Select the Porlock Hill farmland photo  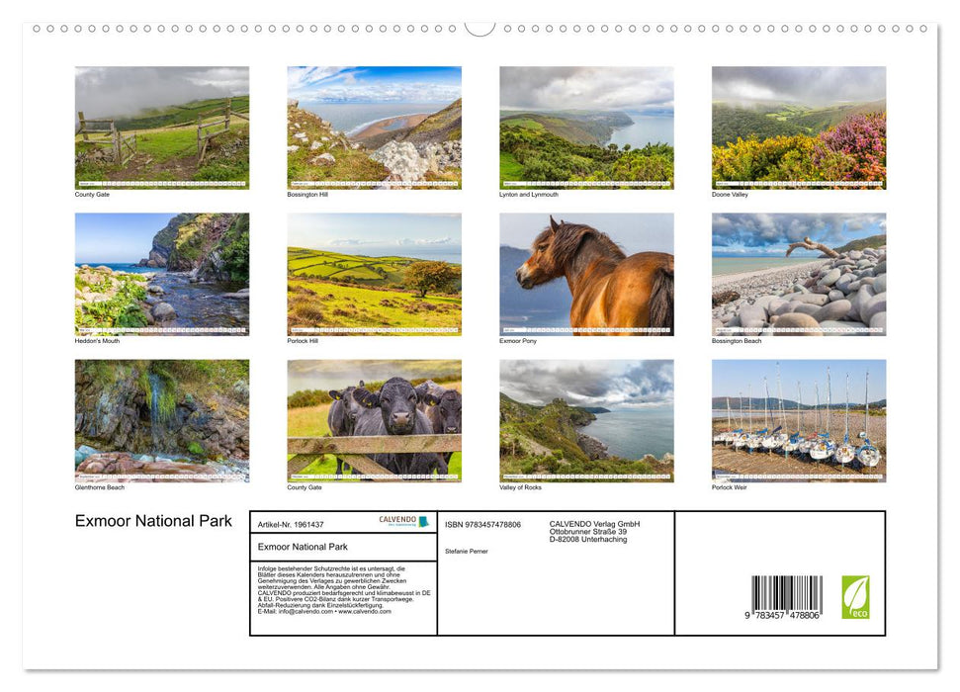point(374,273)
